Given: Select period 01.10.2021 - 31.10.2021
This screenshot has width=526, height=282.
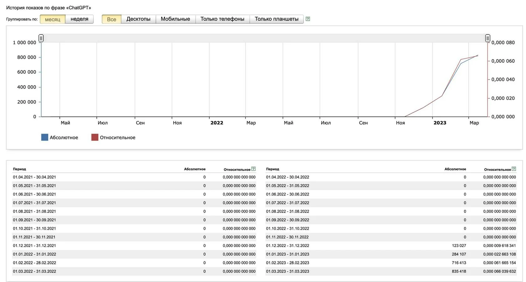Looking at the screenshot, I should 34,229.
